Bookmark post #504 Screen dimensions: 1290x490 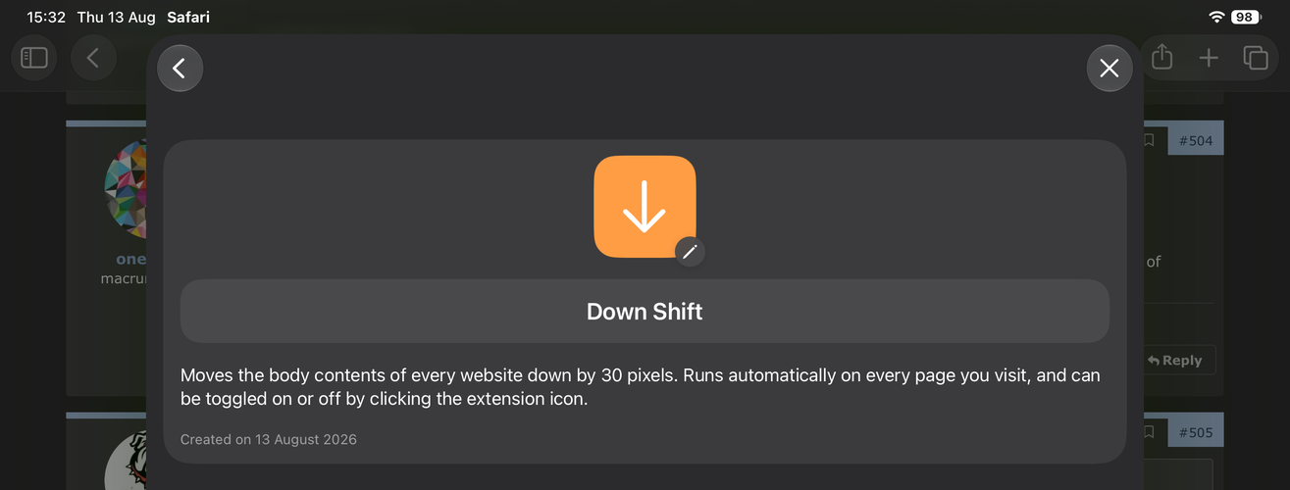1149,140
